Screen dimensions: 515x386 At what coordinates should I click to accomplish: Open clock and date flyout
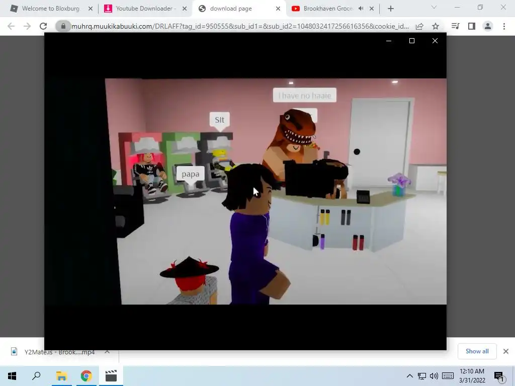(472, 376)
